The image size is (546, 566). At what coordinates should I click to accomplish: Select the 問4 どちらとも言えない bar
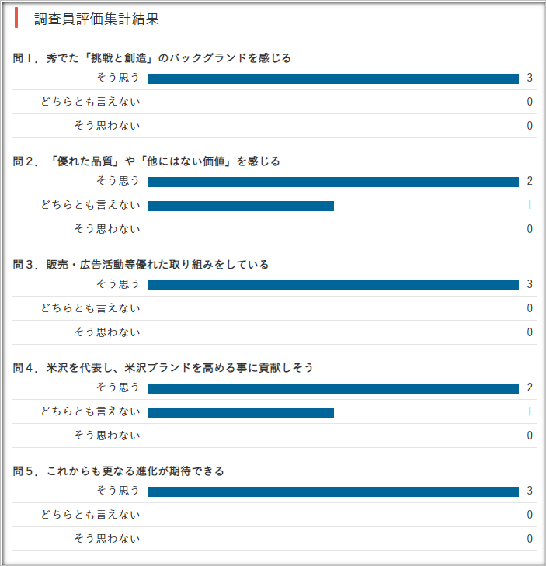tap(241, 412)
